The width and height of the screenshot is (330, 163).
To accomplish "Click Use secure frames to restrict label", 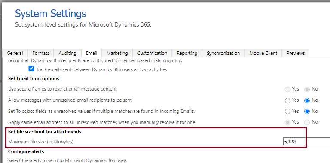I will pyautogui.click(x=62, y=89).
